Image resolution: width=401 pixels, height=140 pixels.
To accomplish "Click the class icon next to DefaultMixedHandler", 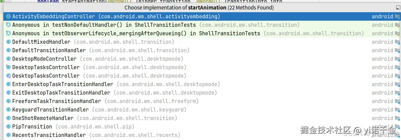I will (x=9, y=42).
